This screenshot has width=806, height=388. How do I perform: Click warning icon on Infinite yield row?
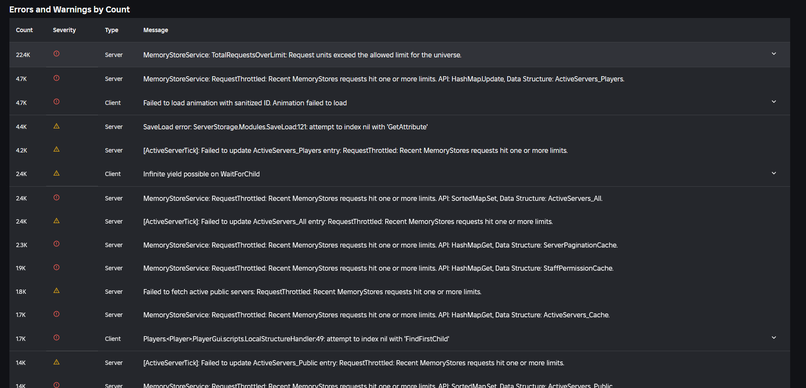pos(57,173)
